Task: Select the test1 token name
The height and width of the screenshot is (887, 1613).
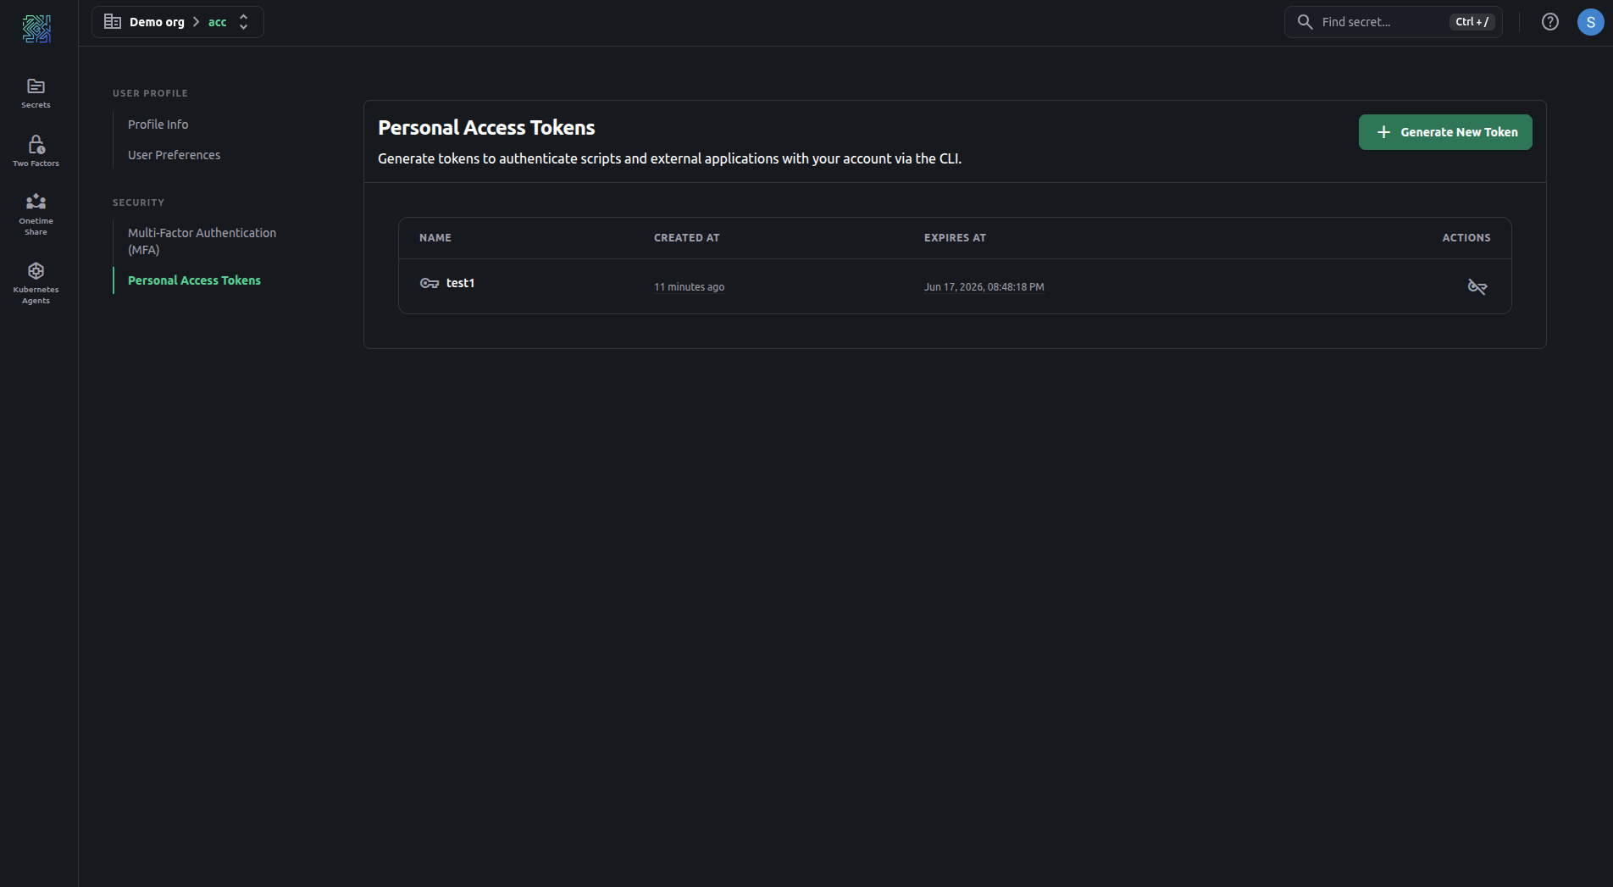Action: pos(460,283)
